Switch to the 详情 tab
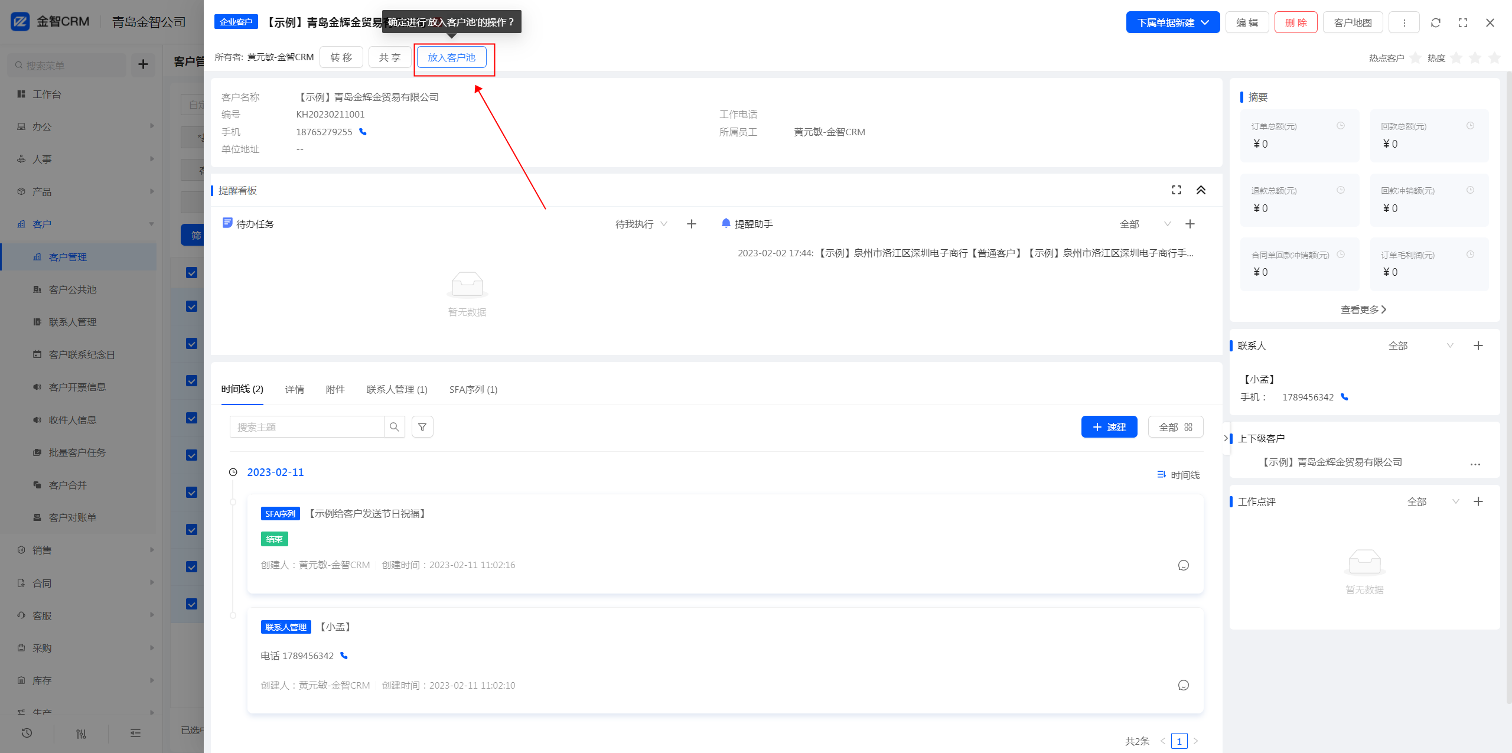This screenshot has height=753, width=1512. [x=295, y=389]
